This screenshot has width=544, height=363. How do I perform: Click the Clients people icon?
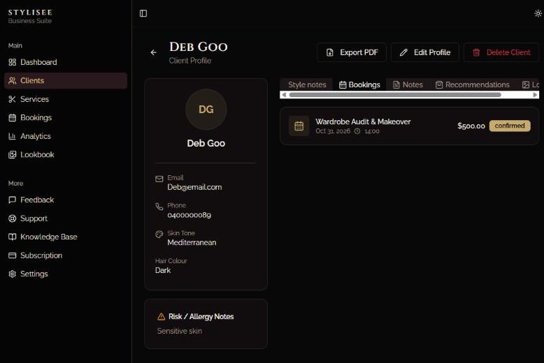pyautogui.click(x=12, y=80)
